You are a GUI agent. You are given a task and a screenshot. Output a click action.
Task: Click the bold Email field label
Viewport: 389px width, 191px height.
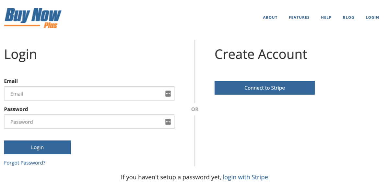(11, 81)
